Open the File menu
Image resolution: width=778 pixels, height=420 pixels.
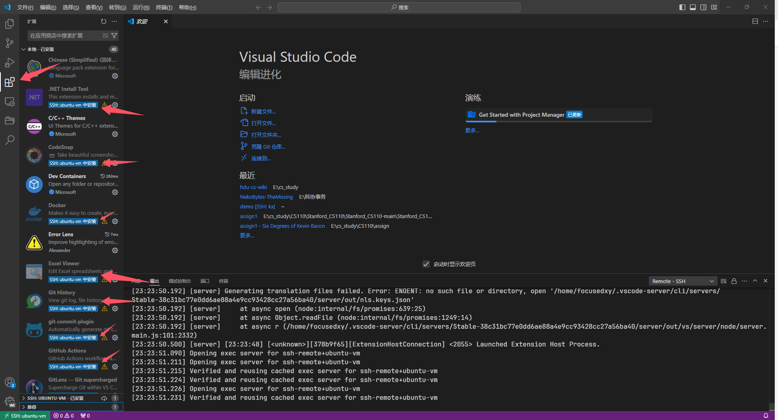pos(25,7)
